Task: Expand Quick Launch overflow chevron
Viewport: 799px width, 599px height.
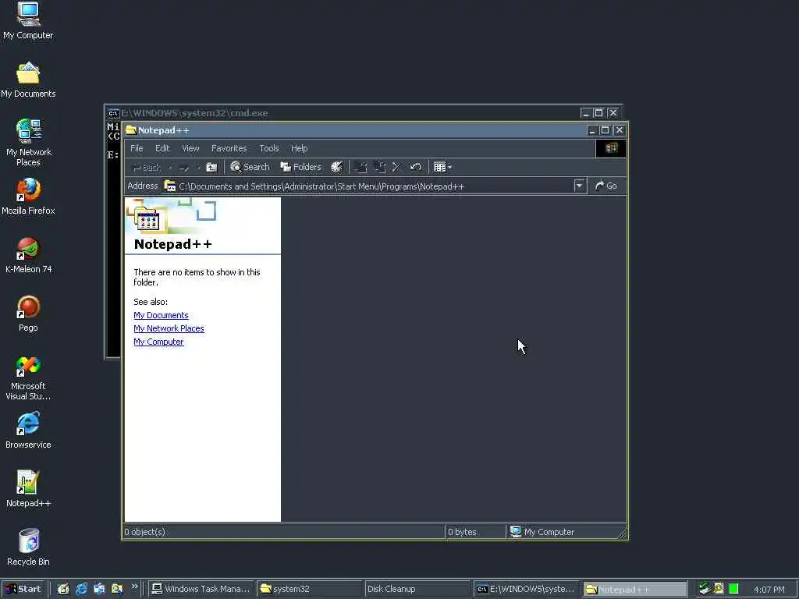Action: (x=134, y=587)
